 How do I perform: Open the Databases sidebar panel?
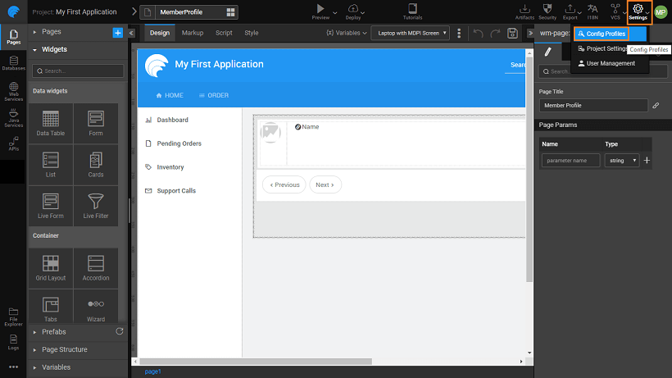click(13, 62)
